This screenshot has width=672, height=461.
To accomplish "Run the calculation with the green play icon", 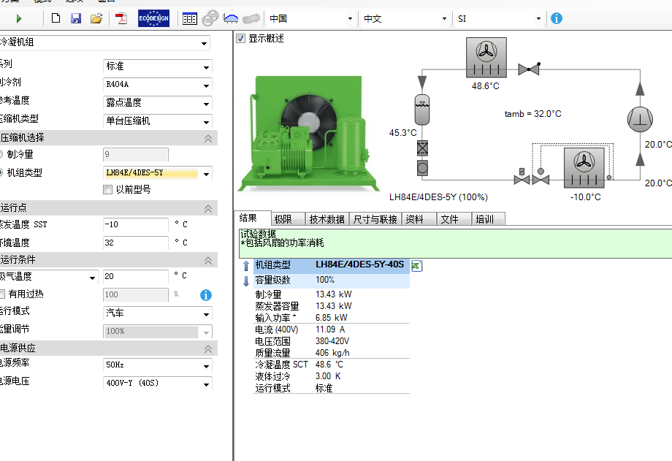I will (19, 18).
